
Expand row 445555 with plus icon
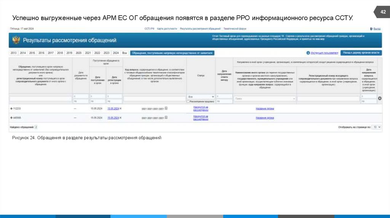11,118
